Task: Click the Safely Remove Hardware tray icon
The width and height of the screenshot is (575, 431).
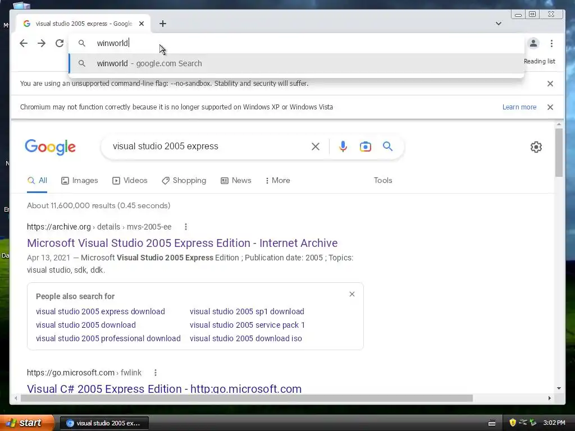Action: (533, 423)
